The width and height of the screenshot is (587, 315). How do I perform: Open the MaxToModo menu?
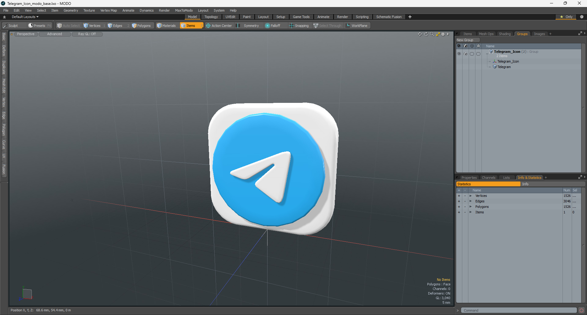(184, 10)
